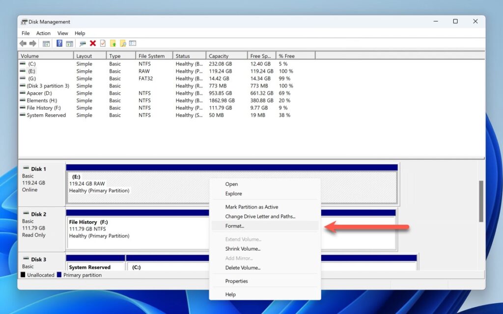Image resolution: width=503 pixels, height=314 pixels.
Task: Click the red X Delete Volume icon
Action: coord(93,43)
